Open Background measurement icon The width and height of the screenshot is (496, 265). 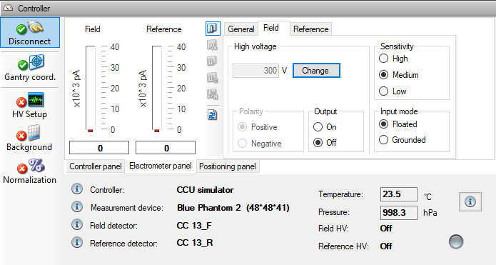point(34,133)
